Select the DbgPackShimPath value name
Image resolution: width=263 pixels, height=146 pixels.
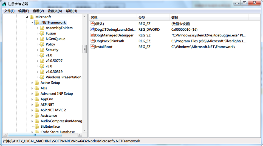click(109, 41)
